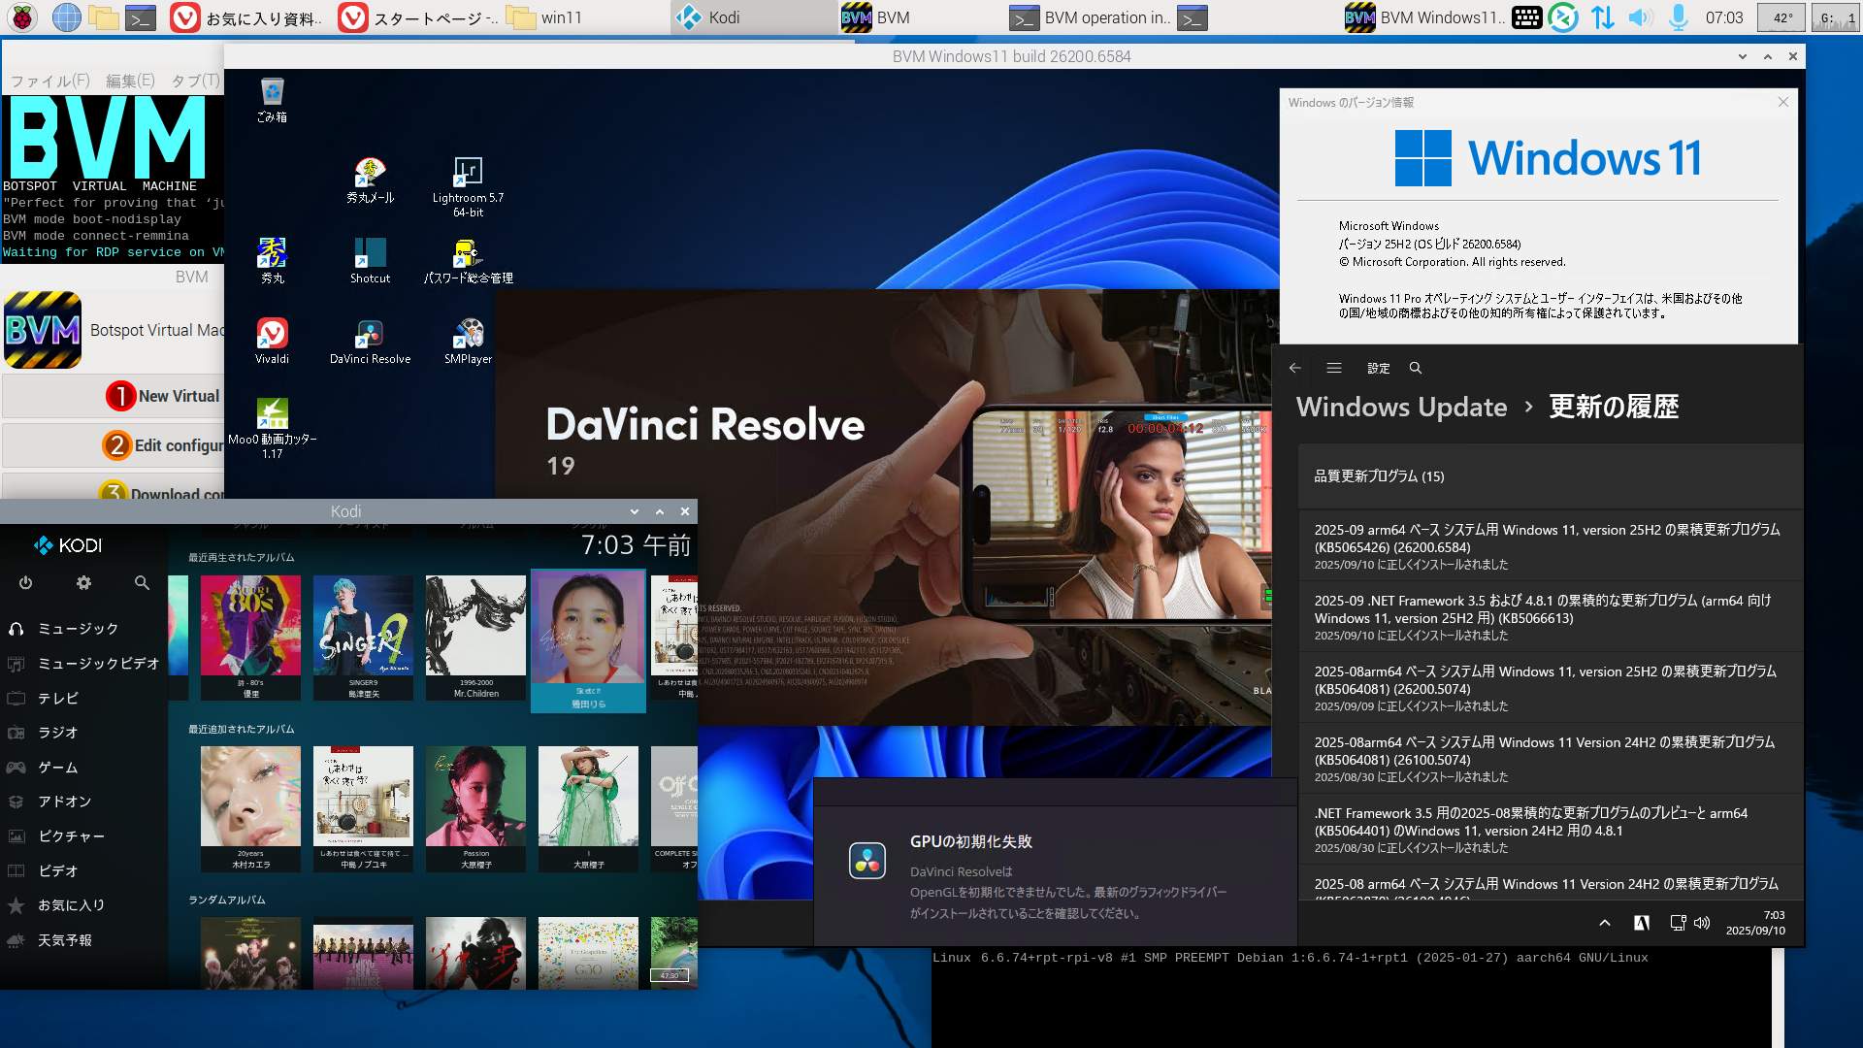Open the Raspberry Pi main menu icon
Screen dimensions: 1863x1048
pyautogui.click(x=22, y=17)
